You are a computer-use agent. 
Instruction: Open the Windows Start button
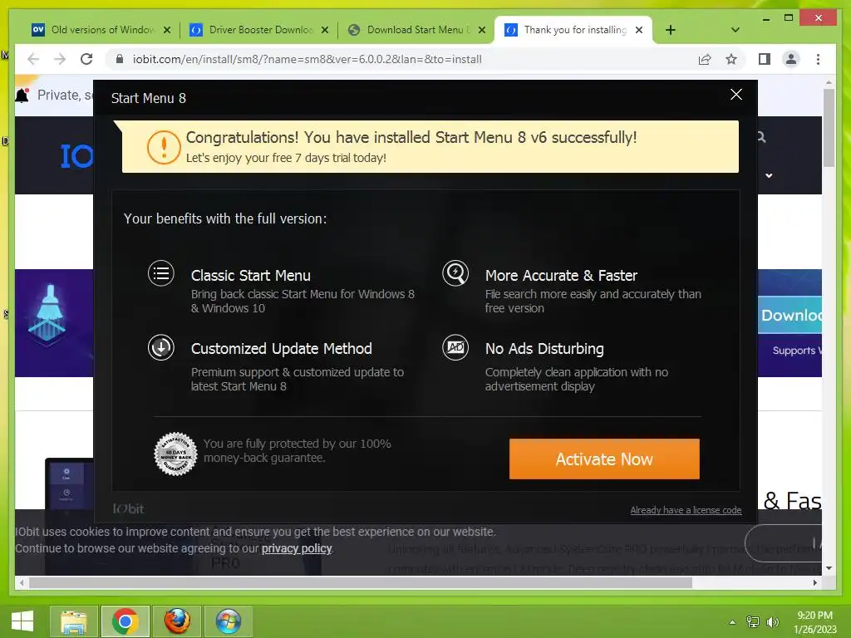tap(22, 621)
